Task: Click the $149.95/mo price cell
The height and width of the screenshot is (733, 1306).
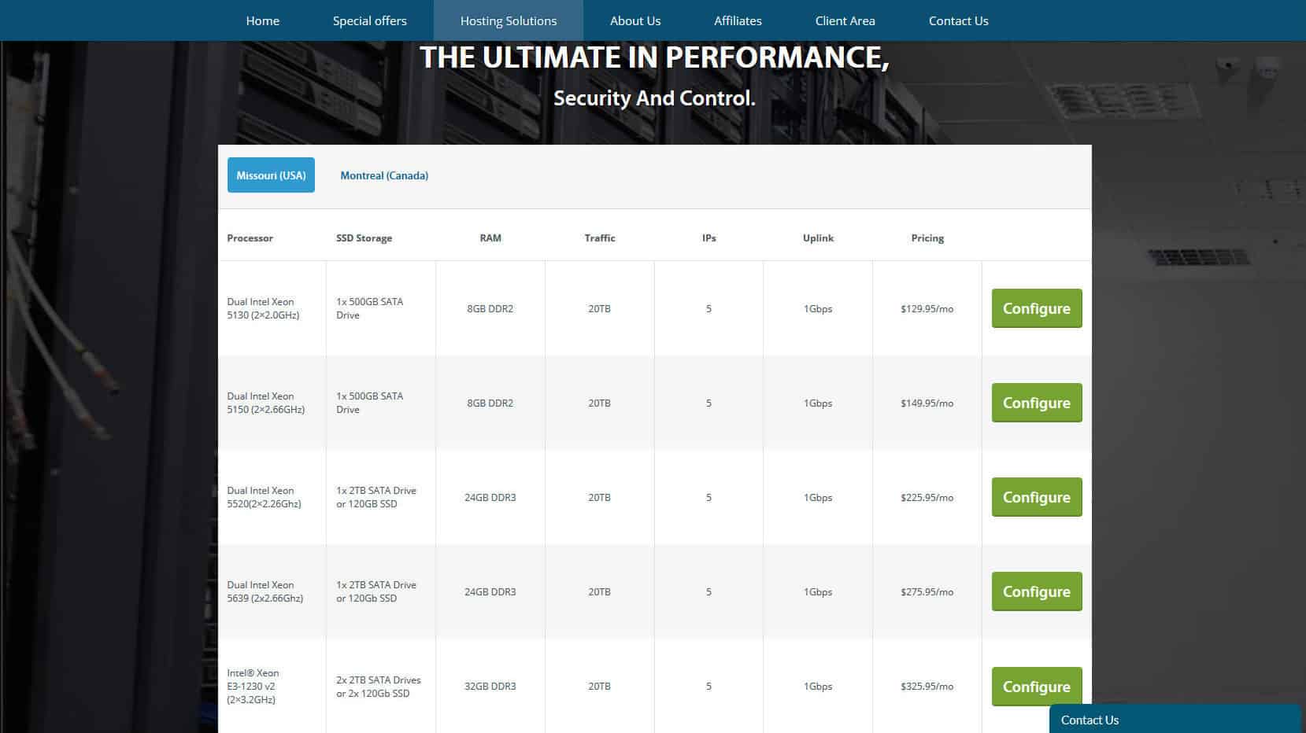Action: [x=927, y=403]
